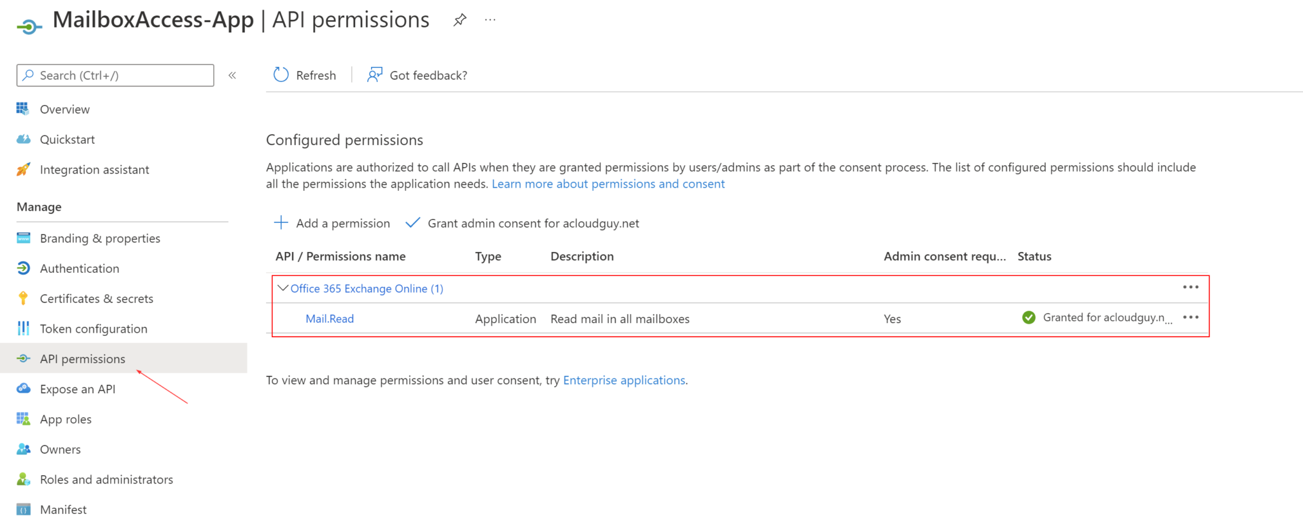Pin the API permissions page
1303x528 pixels.
tap(460, 20)
